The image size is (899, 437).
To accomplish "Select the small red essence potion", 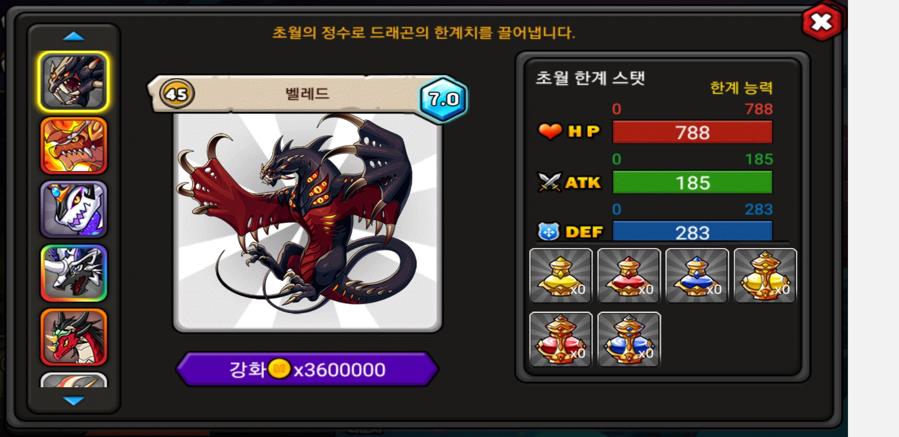I will point(629,276).
